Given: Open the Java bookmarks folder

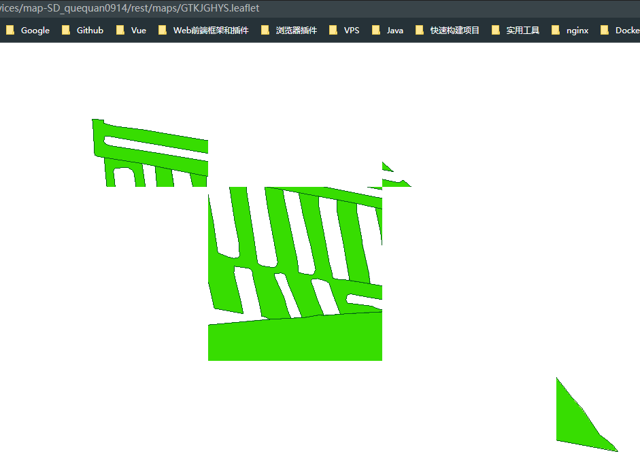Looking at the screenshot, I should click(388, 30).
